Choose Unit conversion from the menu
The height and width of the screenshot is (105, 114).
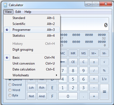(32, 63)
